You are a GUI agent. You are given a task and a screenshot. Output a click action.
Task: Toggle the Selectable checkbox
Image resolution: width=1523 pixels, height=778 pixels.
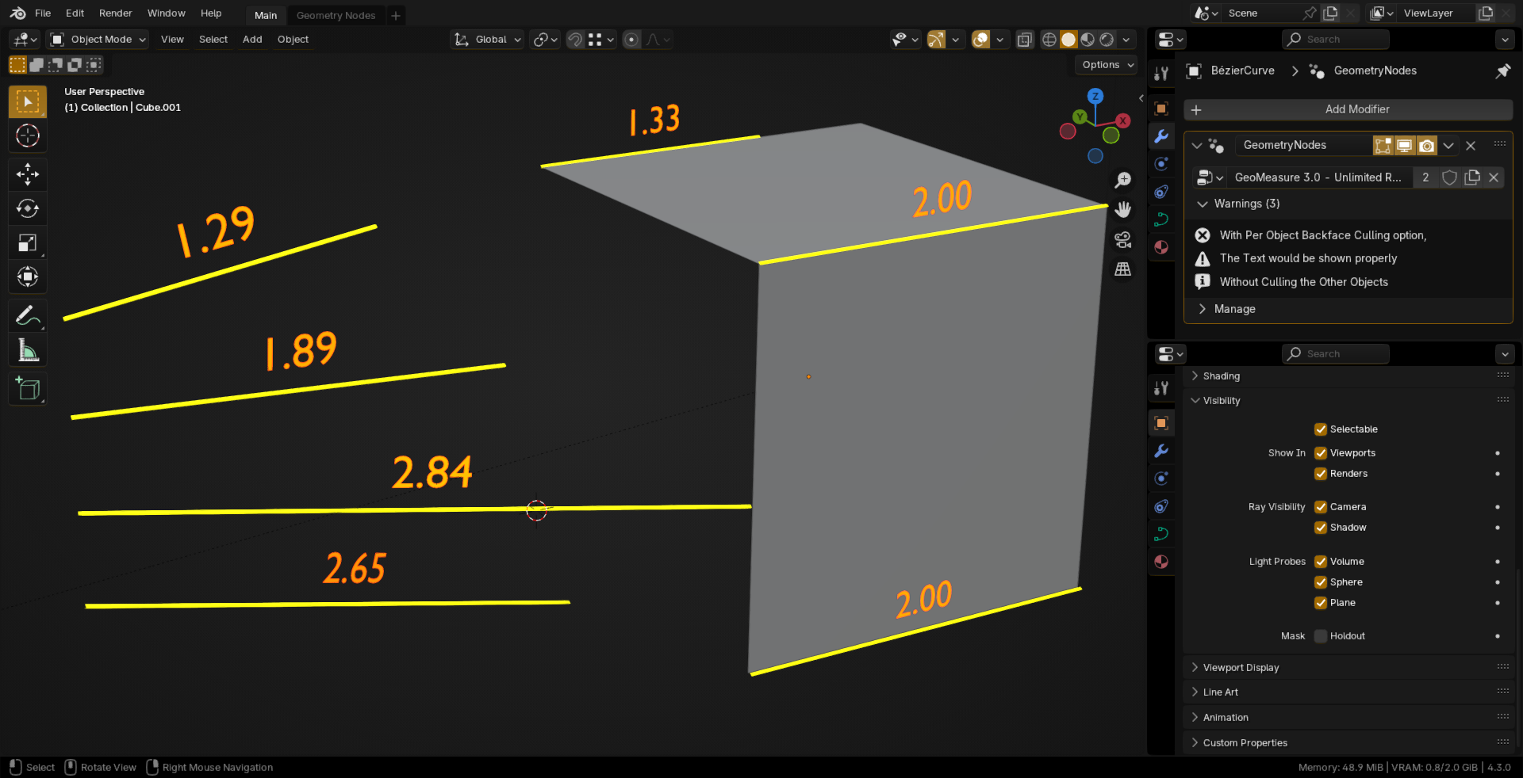(1321, 429)
